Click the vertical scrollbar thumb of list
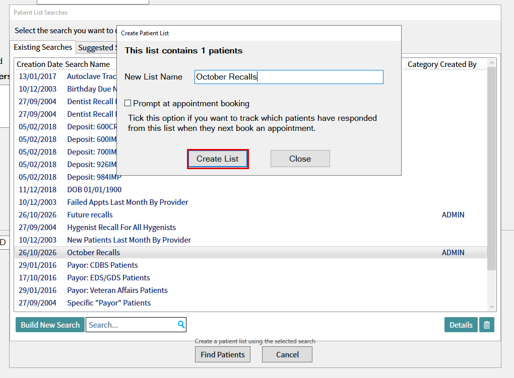This screenshot has height=378, width=514. point(492,169)
